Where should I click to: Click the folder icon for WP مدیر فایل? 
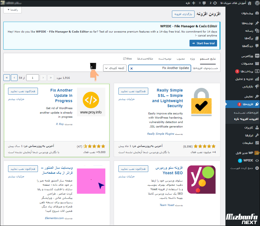pos(257,153)
